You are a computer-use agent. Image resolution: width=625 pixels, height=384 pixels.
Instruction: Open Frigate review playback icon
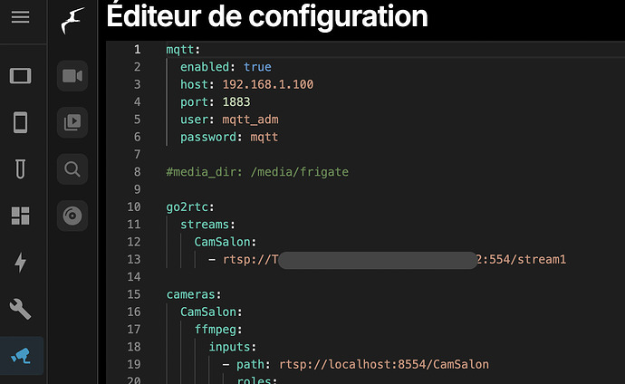coord(71,121)
